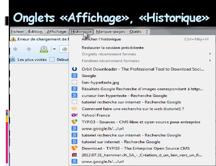Click red favicon beside 2012.07.31_hemmer entry
This screenshot has width=216, height=166.
tap(74, 155)
